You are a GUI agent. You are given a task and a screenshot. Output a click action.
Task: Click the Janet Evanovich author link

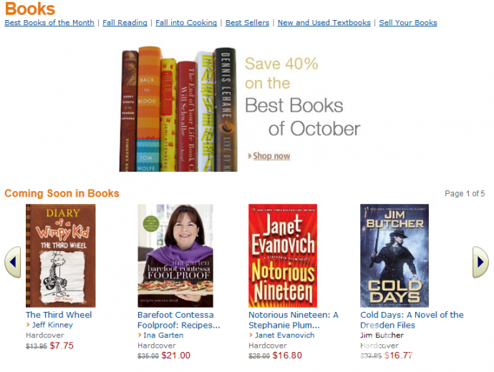[284, 335]
